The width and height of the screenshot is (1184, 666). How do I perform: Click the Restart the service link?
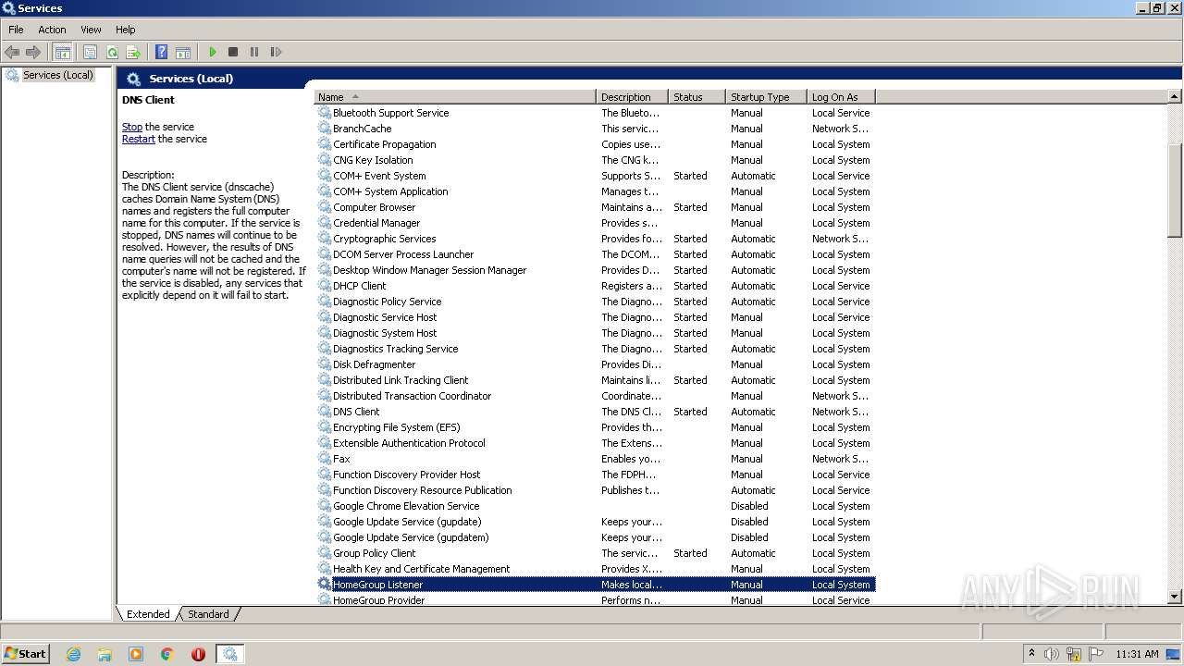coord(139,139)
